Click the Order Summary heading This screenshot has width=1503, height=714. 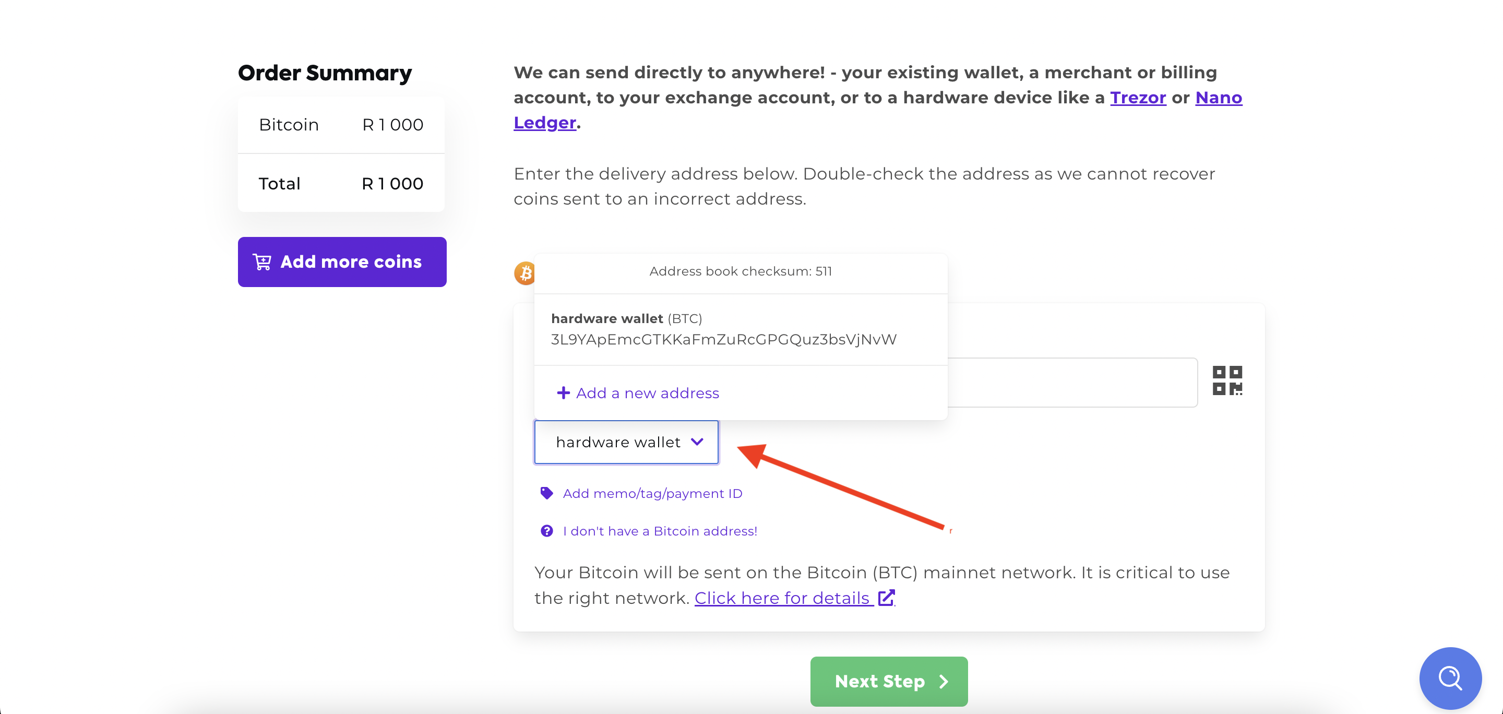coord(325,73)
